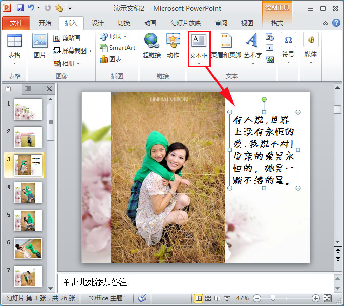Select slide 5 thumbnail
The image size is (344, 306).
[x=28, y=221]
